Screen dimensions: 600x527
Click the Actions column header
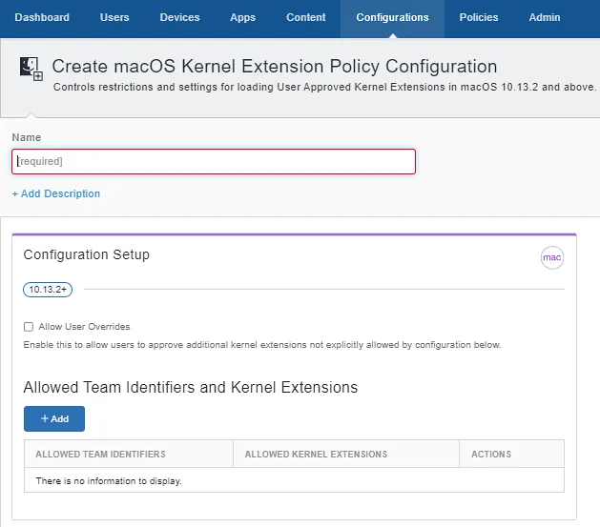click(511, 454)
